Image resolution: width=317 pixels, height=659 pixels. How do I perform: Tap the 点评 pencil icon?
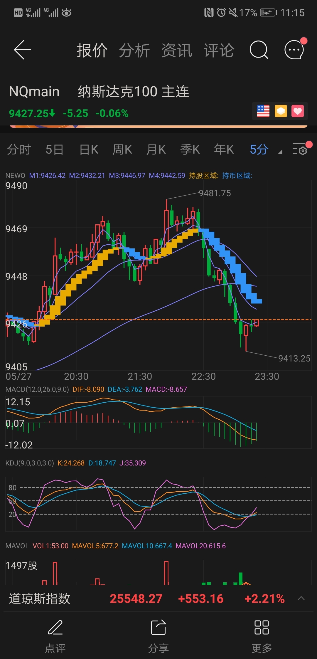pyautogui.click(x=55, y=628)
